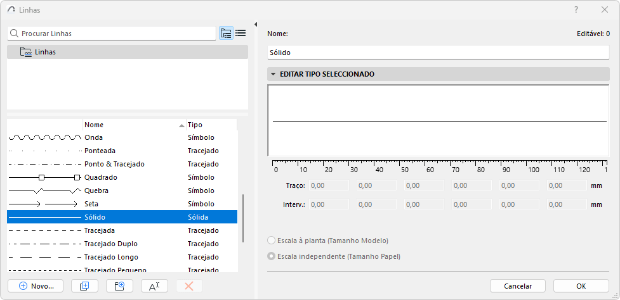Select Escala independente radio option

point(271,256)
